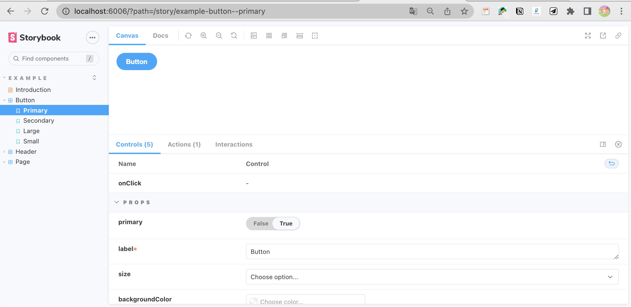
Task: Set primary toggle to False
Action: [x=261, y=224]
